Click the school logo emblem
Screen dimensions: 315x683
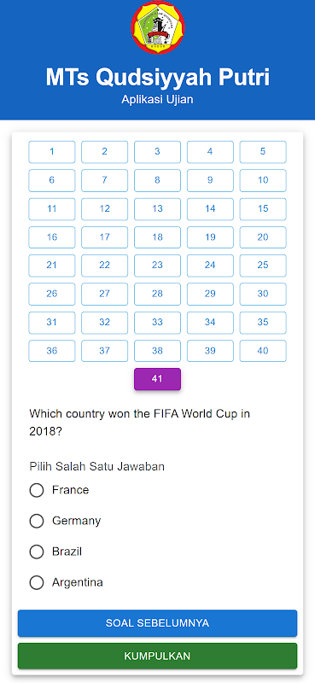tap(158, 27)
